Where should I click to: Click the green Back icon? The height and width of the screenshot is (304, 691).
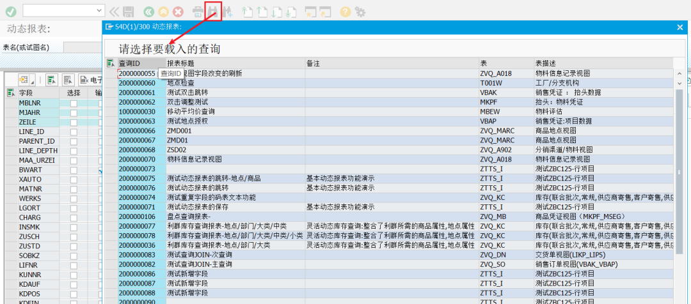pyautogui.click(x=149, y=12)
